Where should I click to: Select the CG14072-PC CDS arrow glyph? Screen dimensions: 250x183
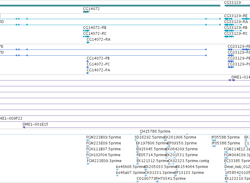[x=88, y=67]
